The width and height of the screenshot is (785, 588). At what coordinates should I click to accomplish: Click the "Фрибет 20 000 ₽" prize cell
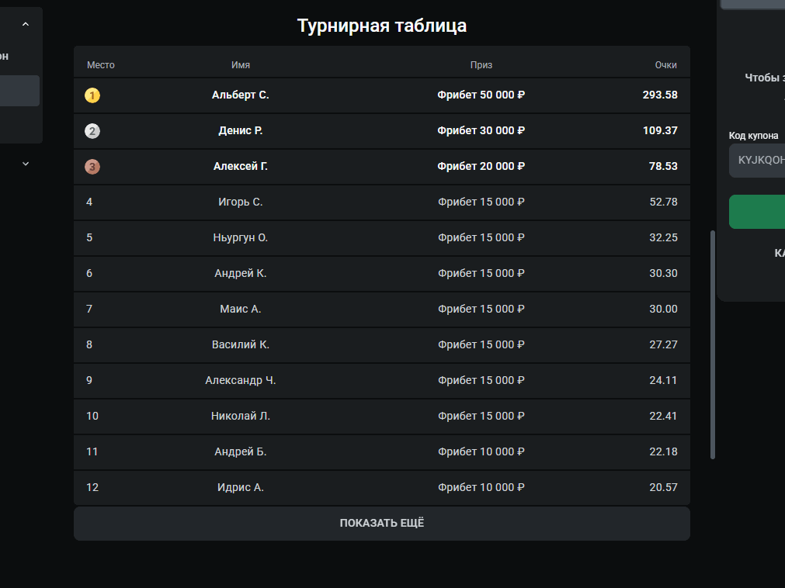coord(481,167)
